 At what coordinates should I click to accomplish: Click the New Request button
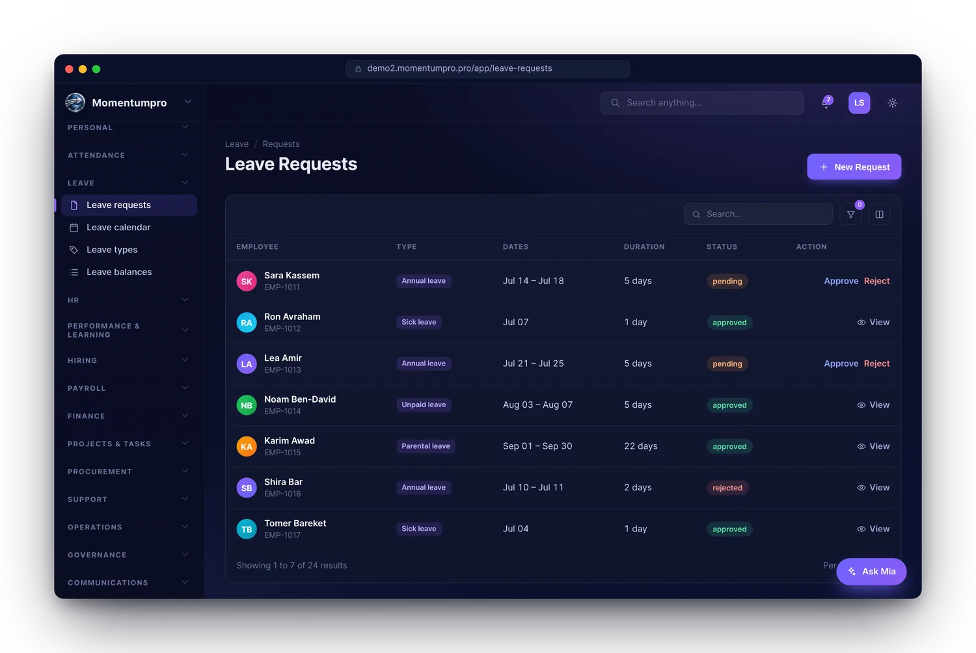coord(854,167)
